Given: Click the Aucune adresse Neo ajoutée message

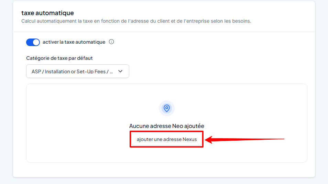Looking at the screenshot, I should (x=167, y=126).
